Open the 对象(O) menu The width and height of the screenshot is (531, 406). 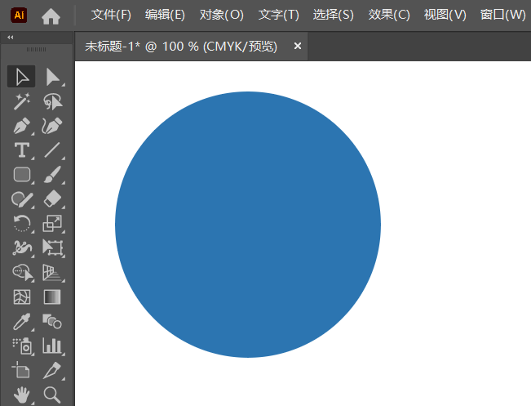tap(222, 15)
